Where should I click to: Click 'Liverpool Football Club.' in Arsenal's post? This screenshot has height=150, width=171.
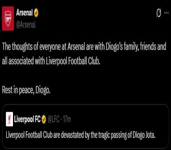73,61
